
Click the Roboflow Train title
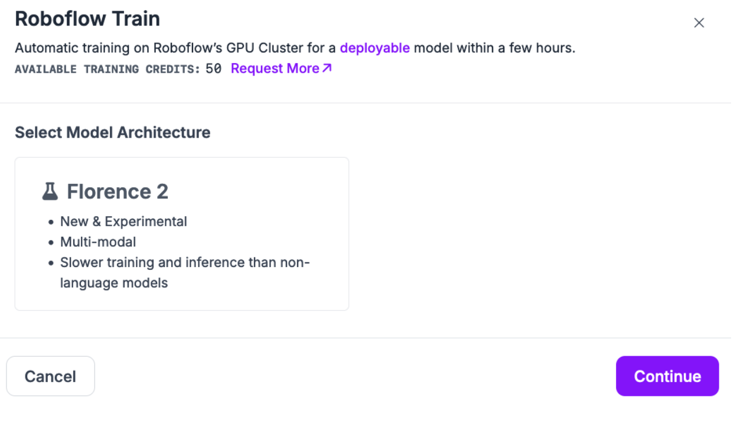[87, 19]
